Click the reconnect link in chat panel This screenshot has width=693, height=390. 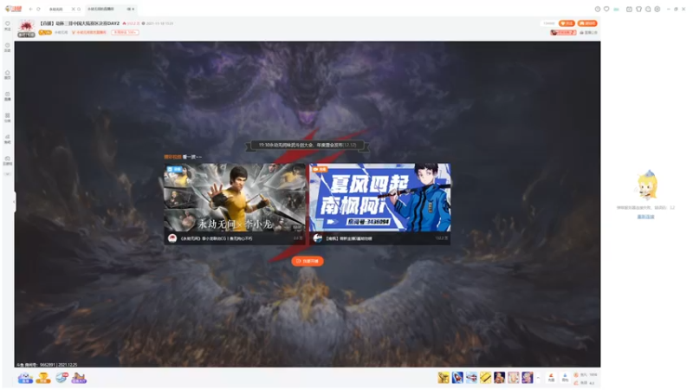(x=645, y=217)
